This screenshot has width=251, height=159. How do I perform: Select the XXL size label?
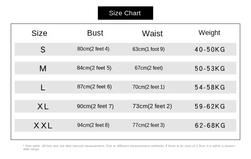(43, 126)
